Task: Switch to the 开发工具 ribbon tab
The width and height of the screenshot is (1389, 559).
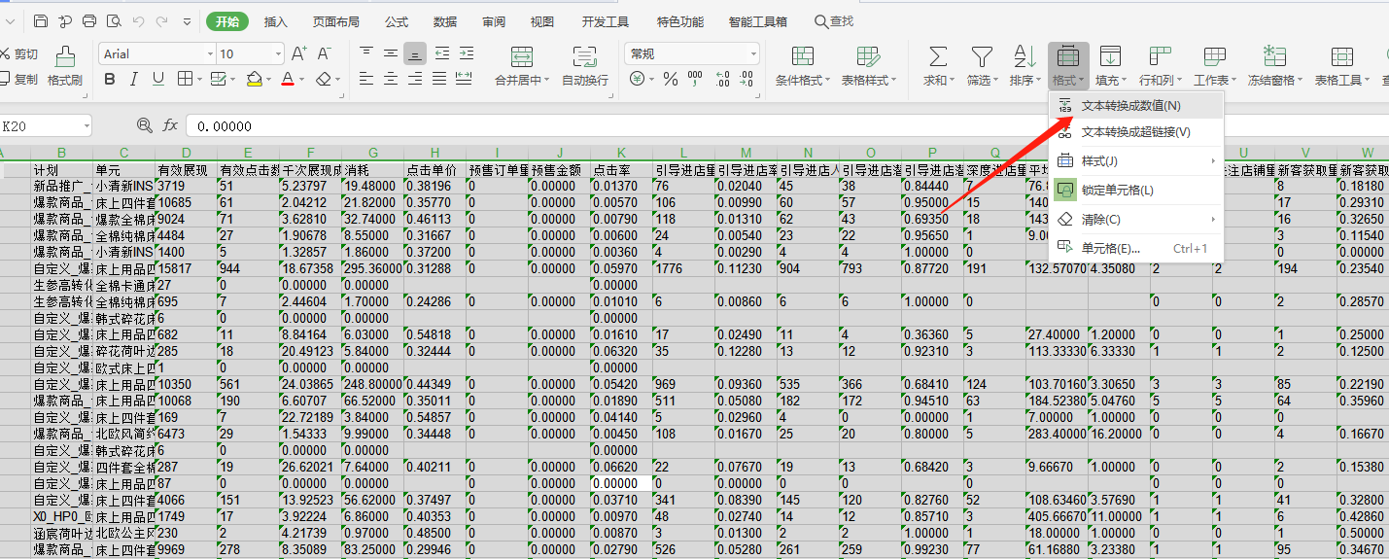Action: coord(606,21)
